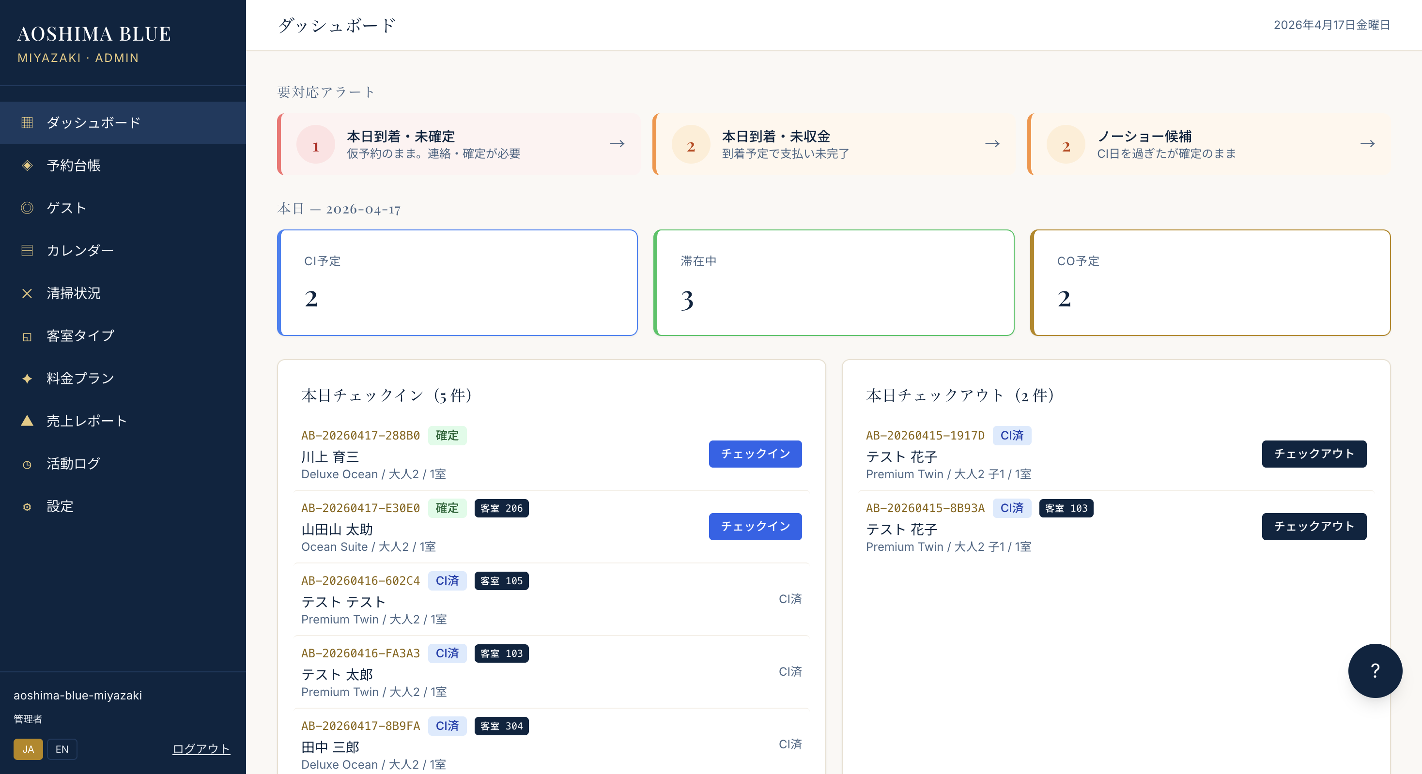Select 客室タイプ in sidebar
1422x774 pixels.
pyautogui.click(x=123, y=336)
